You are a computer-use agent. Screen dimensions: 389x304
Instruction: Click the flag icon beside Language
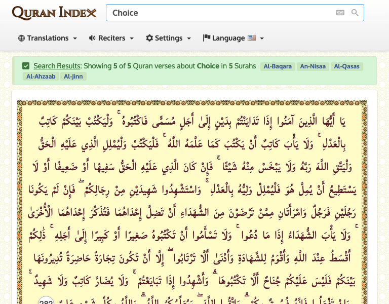click(207, 38)
